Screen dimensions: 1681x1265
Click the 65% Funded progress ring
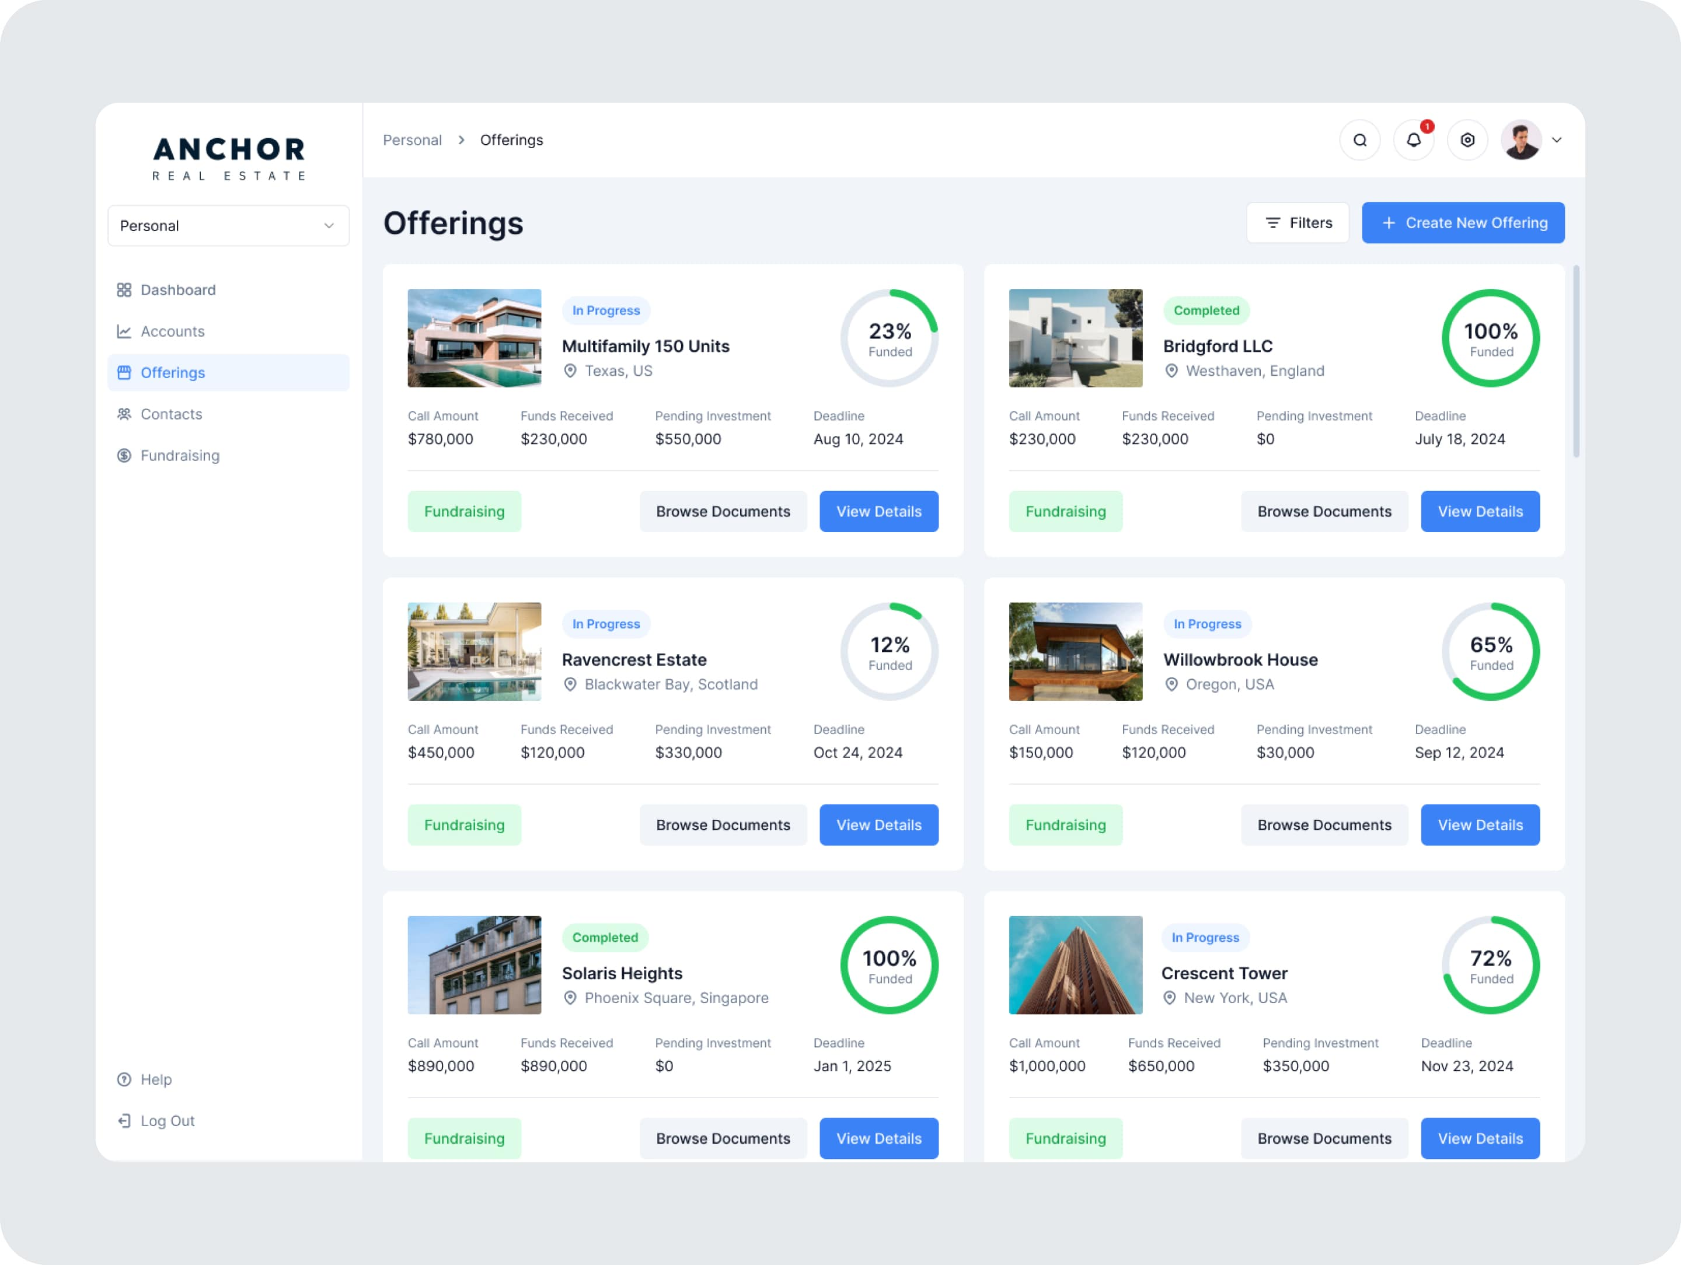pos(1491,651)
